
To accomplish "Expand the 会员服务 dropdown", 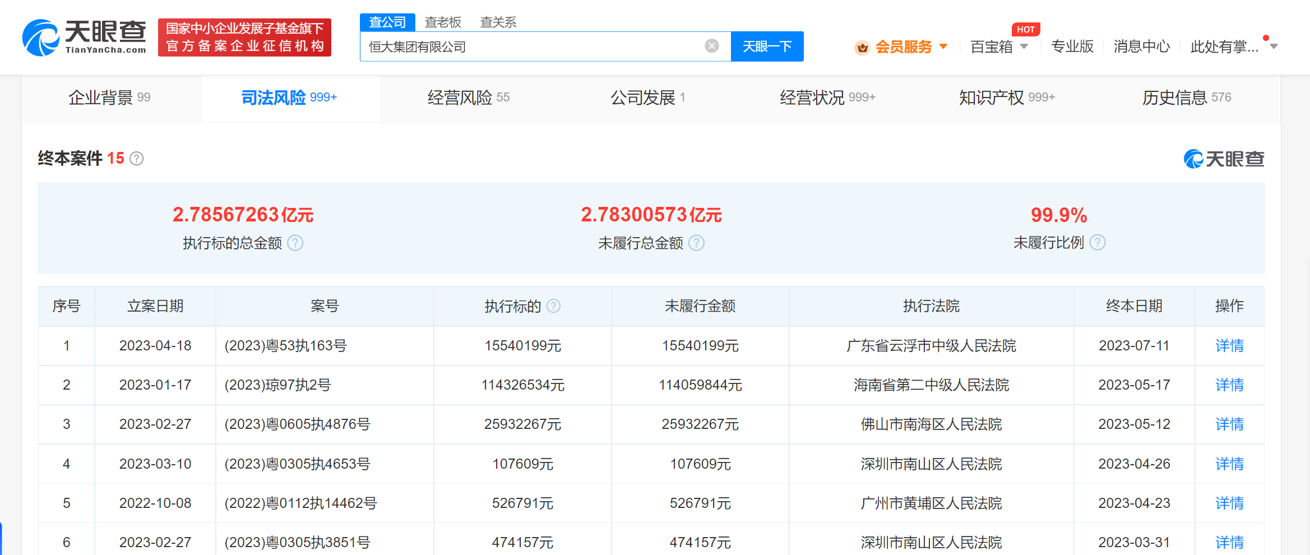I will coord(943,47).
